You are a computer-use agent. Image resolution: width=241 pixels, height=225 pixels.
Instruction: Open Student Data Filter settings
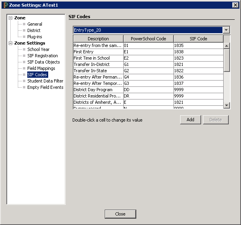click(45, 81)
